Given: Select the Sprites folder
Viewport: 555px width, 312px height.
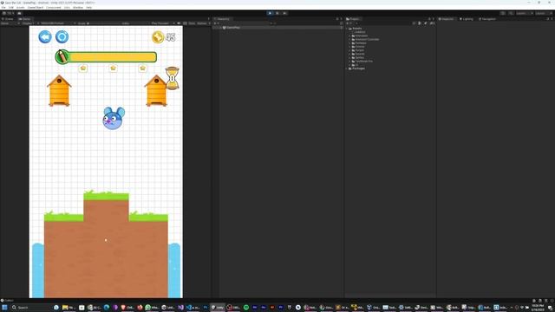Looking at the screenshot, I should [359, 58].
